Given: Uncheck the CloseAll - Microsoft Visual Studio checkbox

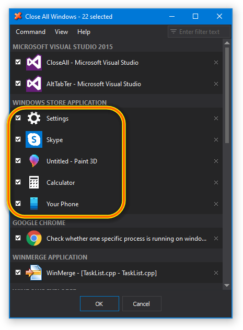Looking at the screenshot, I should [x=18, y=62].
